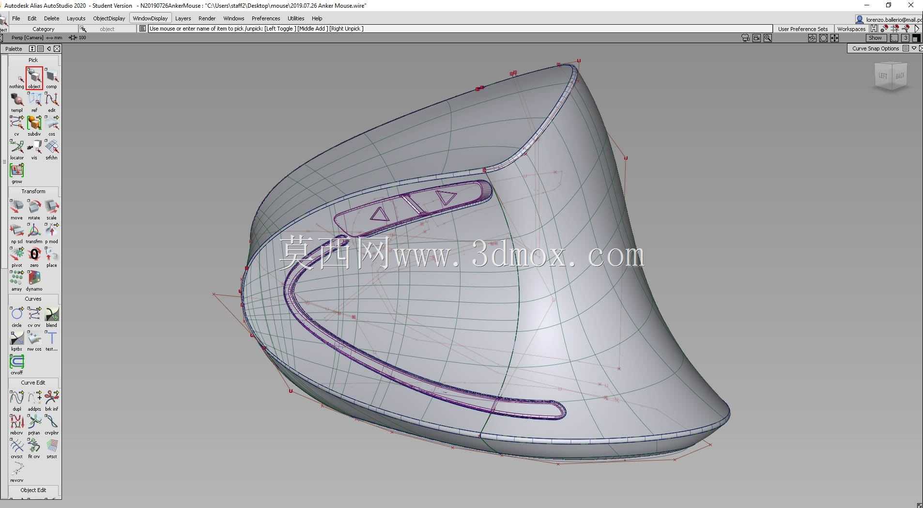Select the proportional modification (p mod) tool
Viewport: 923px width, 508px height.
click(51, 233)
